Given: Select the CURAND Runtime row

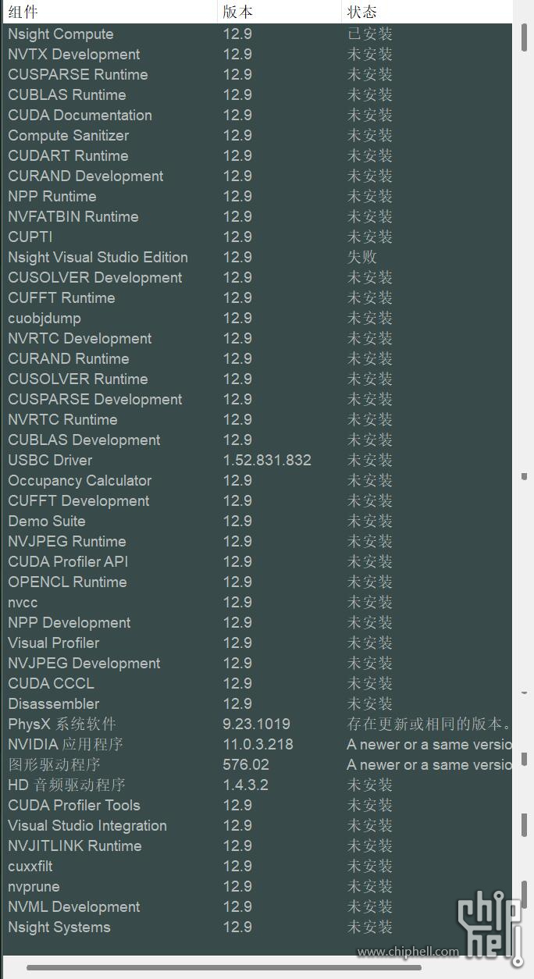Looking at the screenshot, I should pos(258,359).
